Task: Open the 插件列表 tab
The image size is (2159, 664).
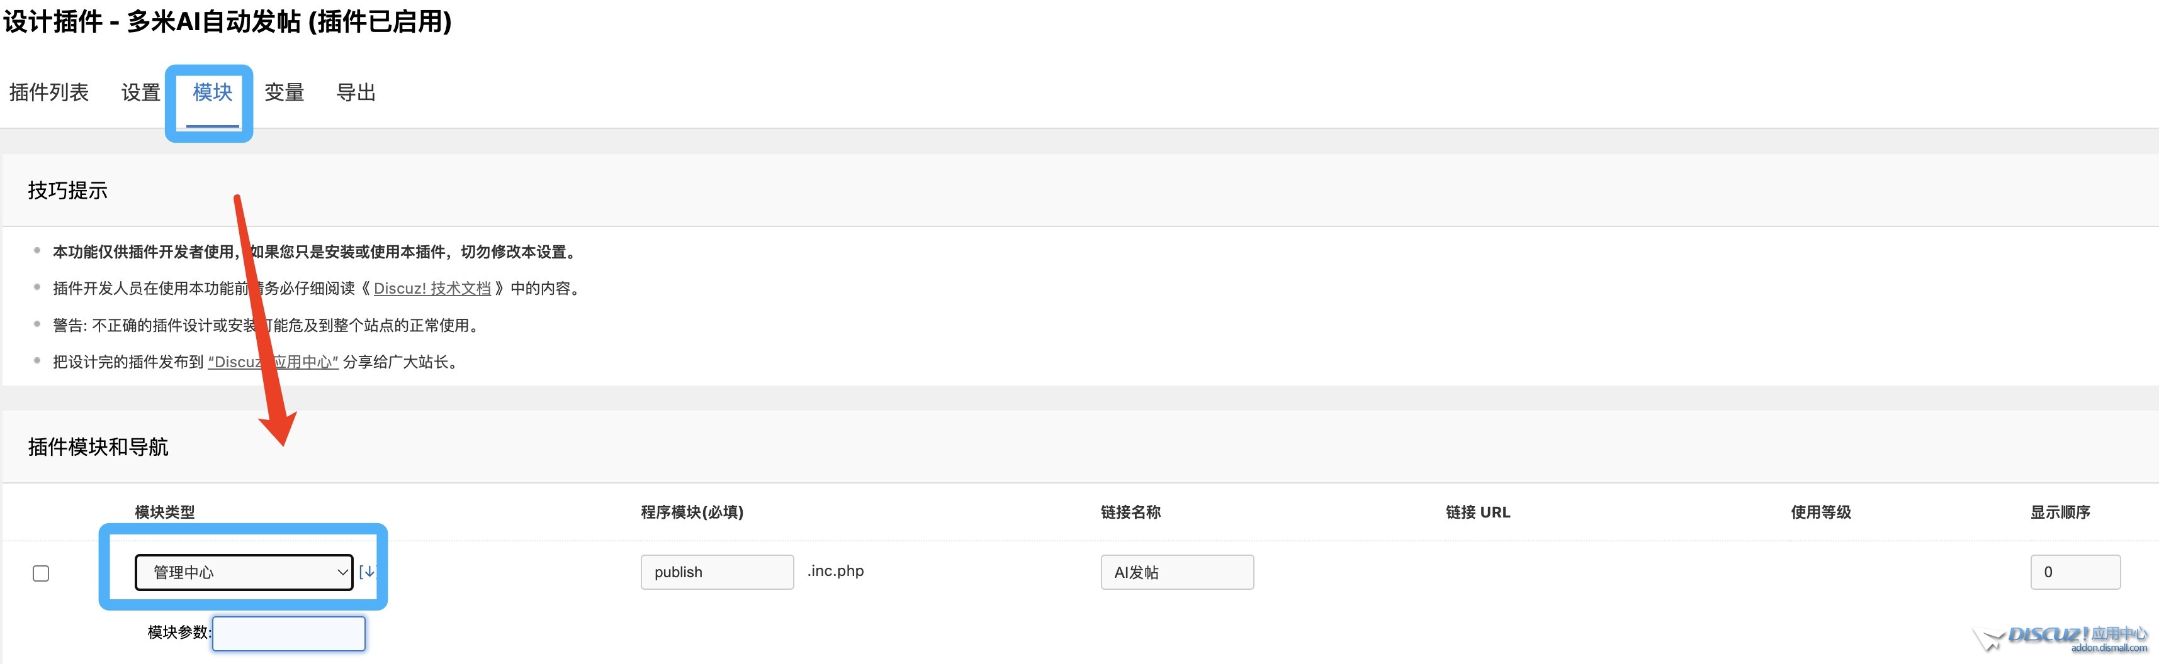Action: click(48, 92)
